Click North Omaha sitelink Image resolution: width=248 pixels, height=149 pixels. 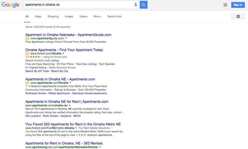(x=50, y=116)
